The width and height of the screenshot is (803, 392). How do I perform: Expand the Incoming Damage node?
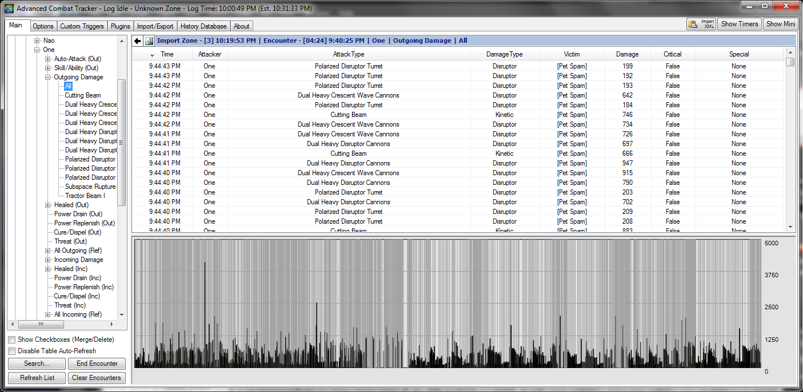click(x=48, y=260)
